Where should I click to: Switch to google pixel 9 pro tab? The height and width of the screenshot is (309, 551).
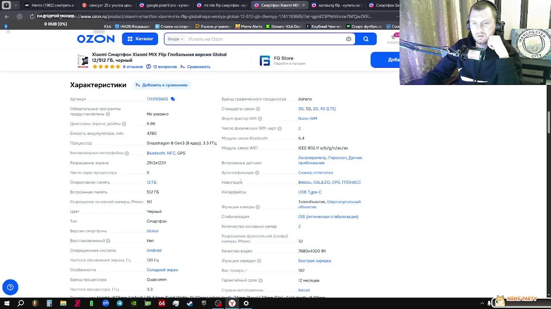coord(164,5)
